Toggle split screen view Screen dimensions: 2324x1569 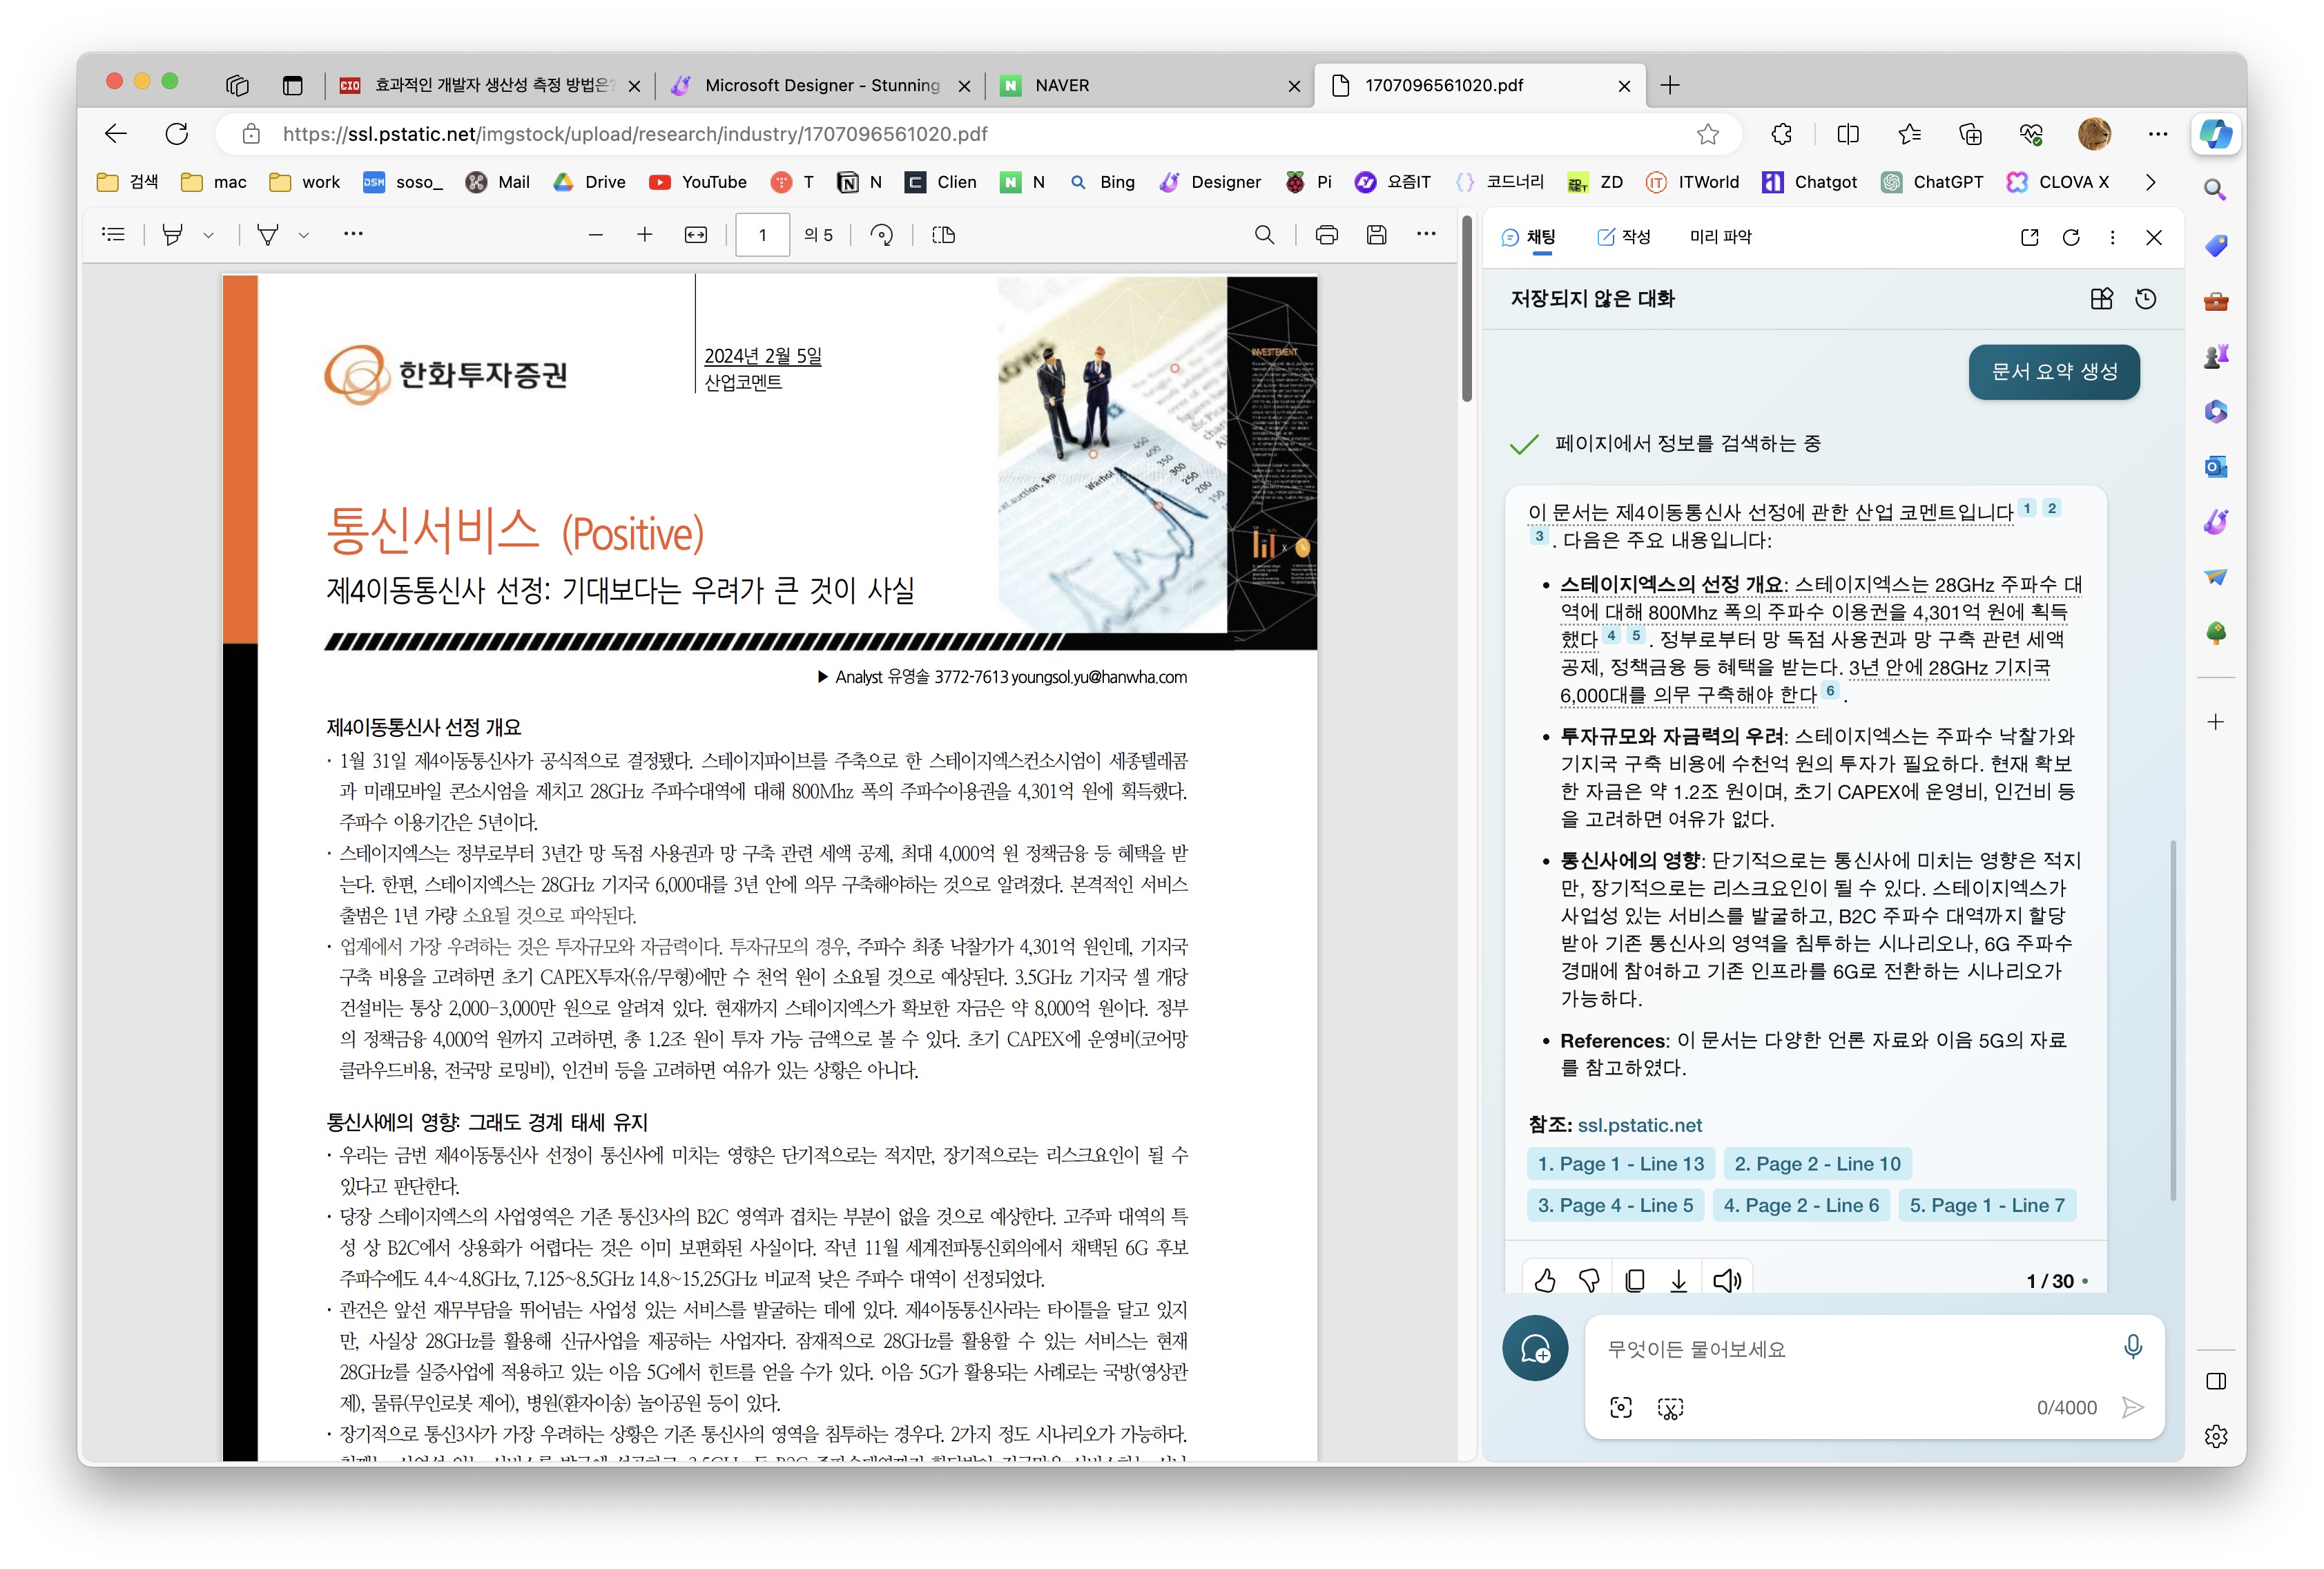tap(1848, 134)
